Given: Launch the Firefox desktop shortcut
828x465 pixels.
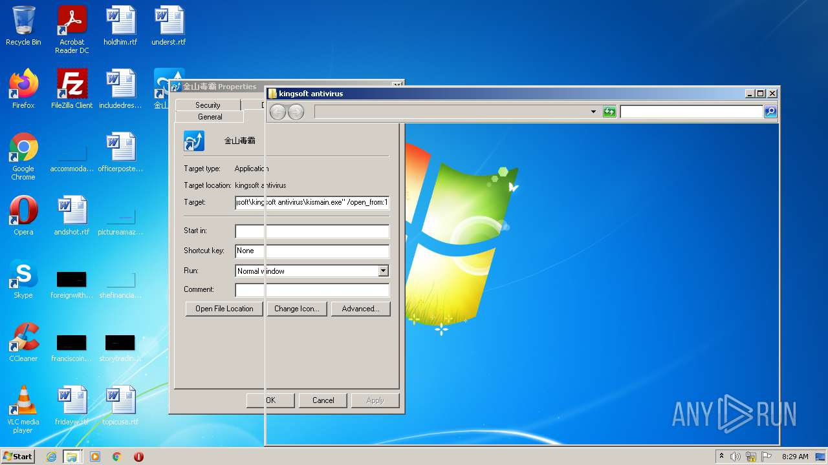Looking at the screenshot, I should [23, 89].
